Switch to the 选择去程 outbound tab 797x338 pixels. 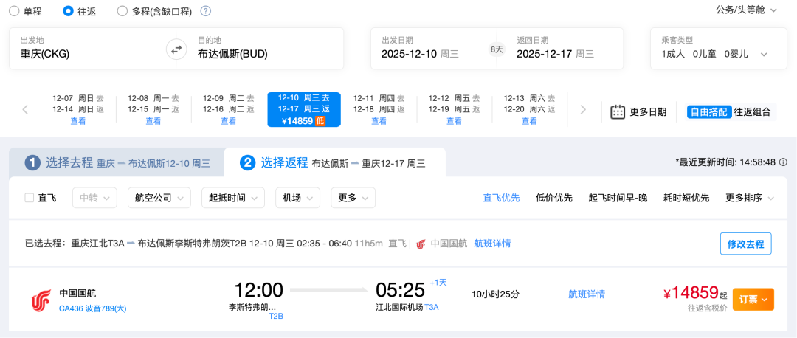pos(117,163)
